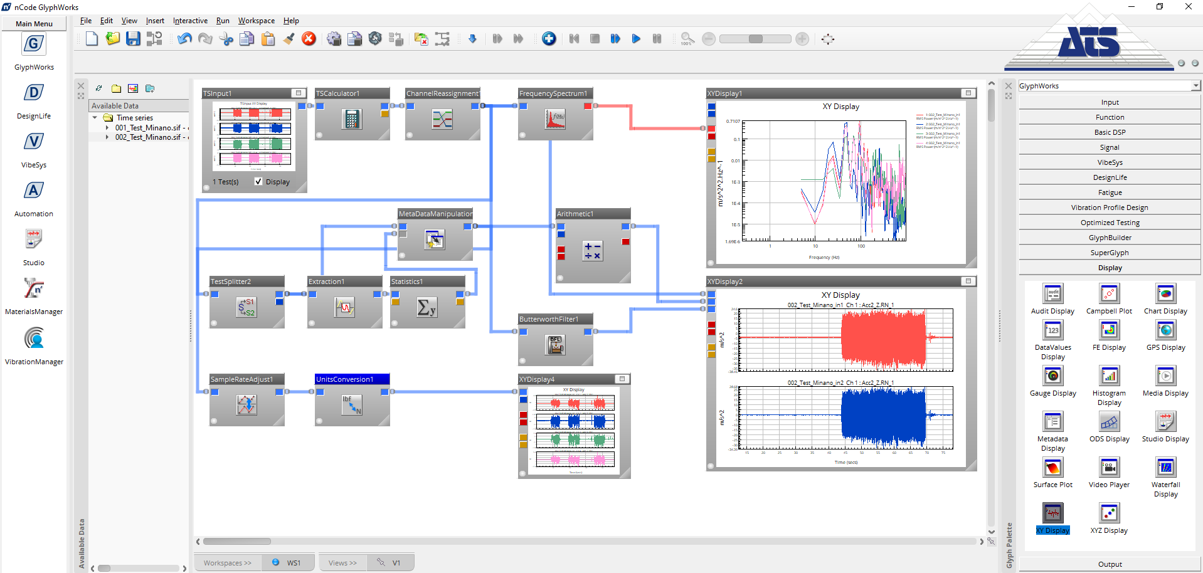Save the process with the floppy disk icon

coord(133,39)
